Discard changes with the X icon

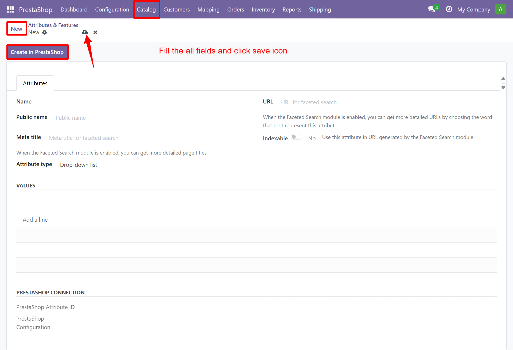[x=95, y=32]
